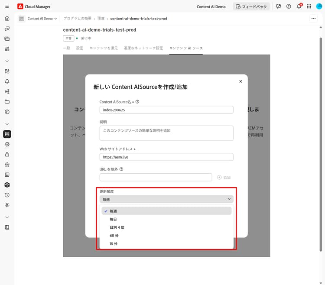Open the chat bubbles sidebar icon
The width and height of the screenshot is (325, 285).
click(7, 29)
